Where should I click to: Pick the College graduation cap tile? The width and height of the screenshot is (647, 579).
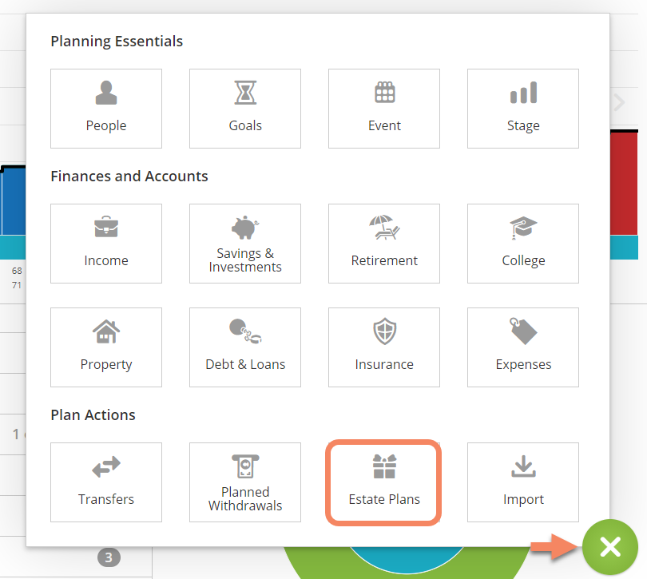pyautogui.click(x=523, y=244)
